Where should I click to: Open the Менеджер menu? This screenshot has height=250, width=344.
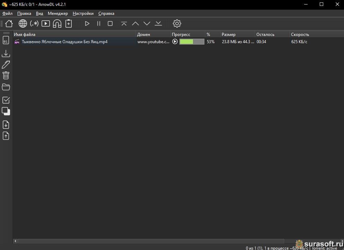coord(58,13)
